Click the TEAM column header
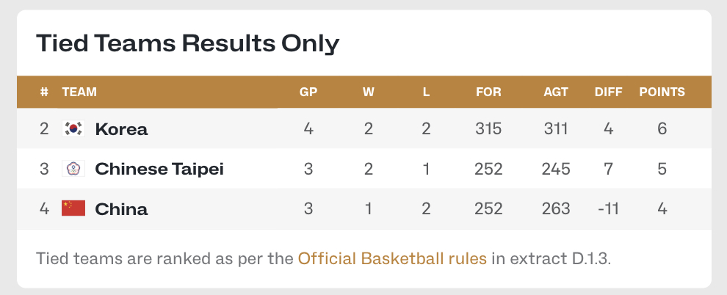 click(x=79, y=92)
